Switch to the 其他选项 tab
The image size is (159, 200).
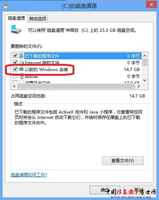coord(38,19)
